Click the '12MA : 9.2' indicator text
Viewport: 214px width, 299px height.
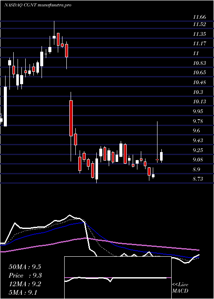click(25, 284)
